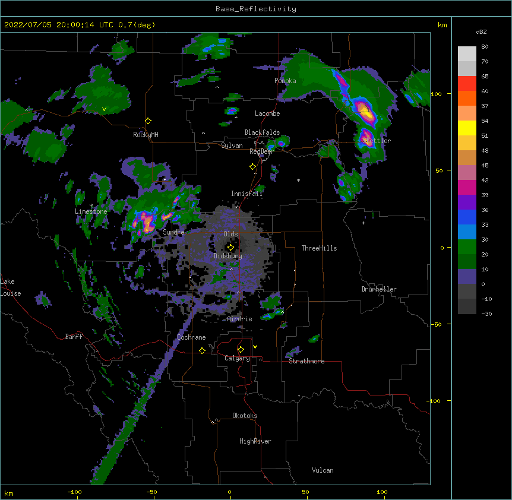Click the white asterisk marker east of Innisfail
The image size is (512, 500).
click(298, 180)
